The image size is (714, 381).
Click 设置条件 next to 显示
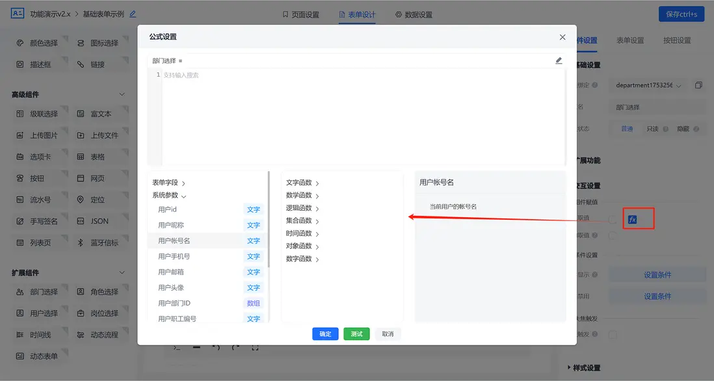[x=656, y=274]
